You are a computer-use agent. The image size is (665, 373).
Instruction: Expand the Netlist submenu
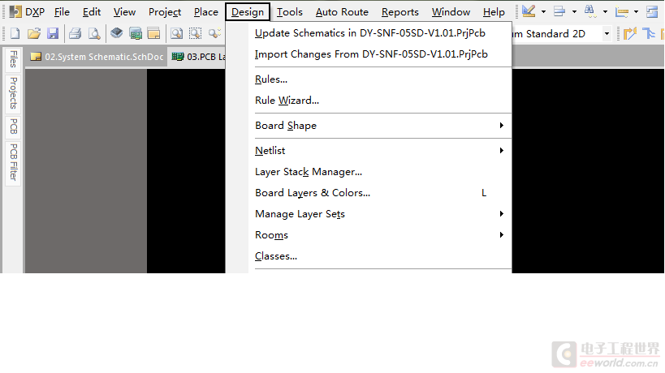[379, 151]
